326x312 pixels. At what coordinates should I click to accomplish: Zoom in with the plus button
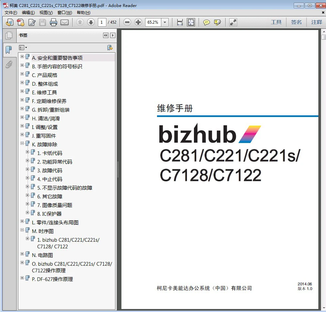tap(138, 22)
